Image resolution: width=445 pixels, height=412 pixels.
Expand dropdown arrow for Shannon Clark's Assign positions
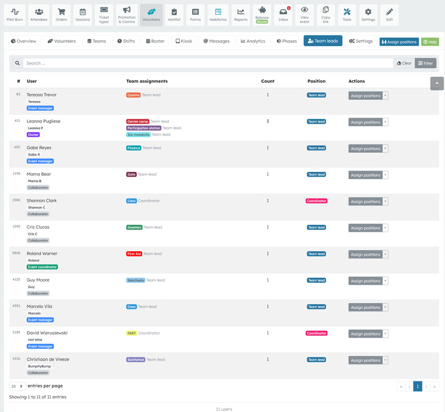(385, 202)
